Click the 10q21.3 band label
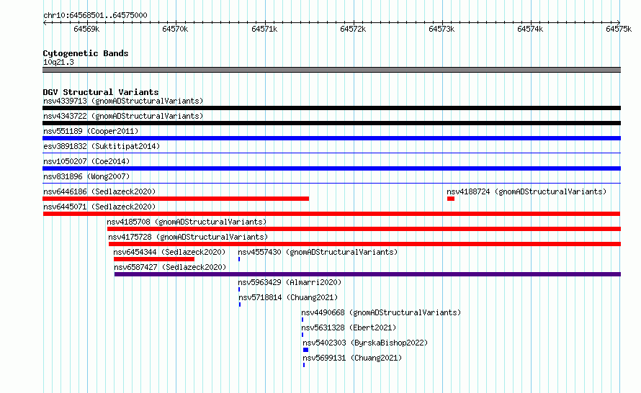 58,62
